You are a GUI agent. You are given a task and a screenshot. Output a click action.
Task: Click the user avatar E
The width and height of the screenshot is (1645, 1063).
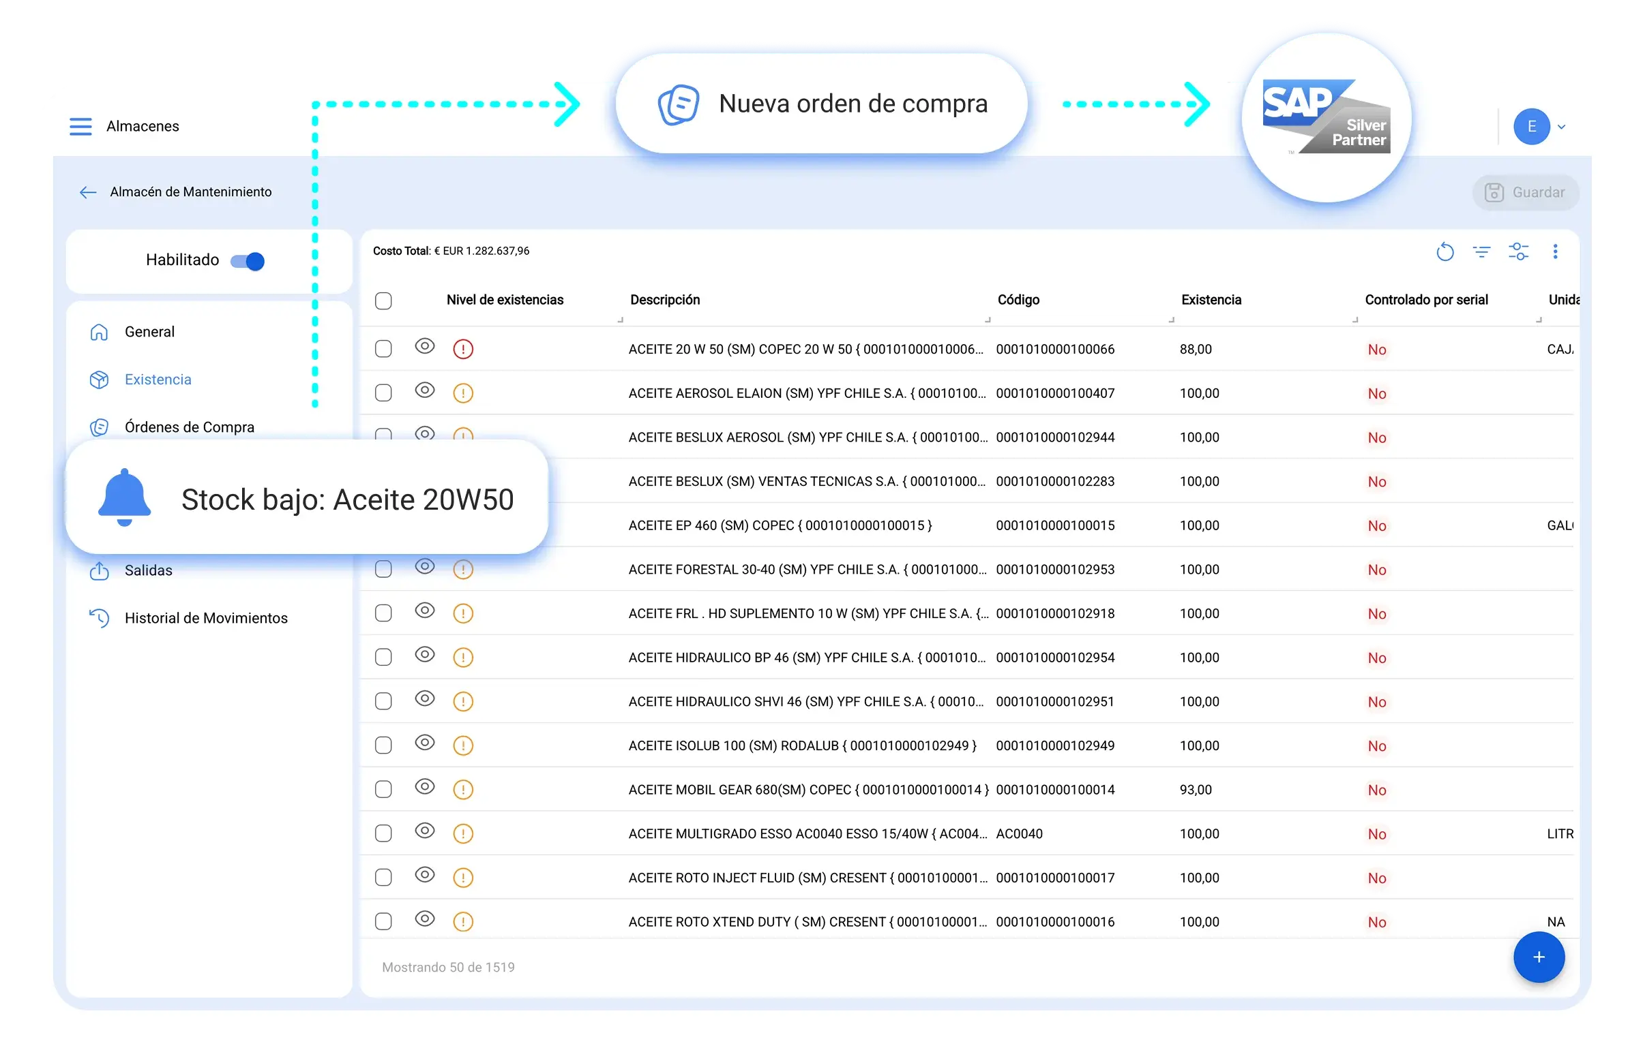coord(1530,126)
